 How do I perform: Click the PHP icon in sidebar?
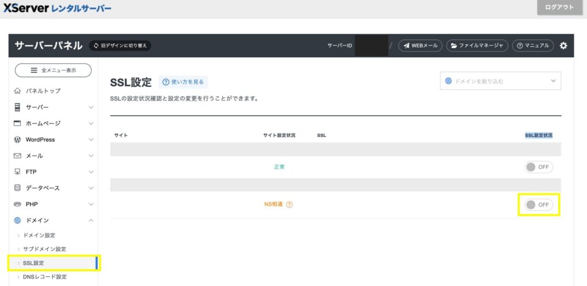click(x=18, y=204)
